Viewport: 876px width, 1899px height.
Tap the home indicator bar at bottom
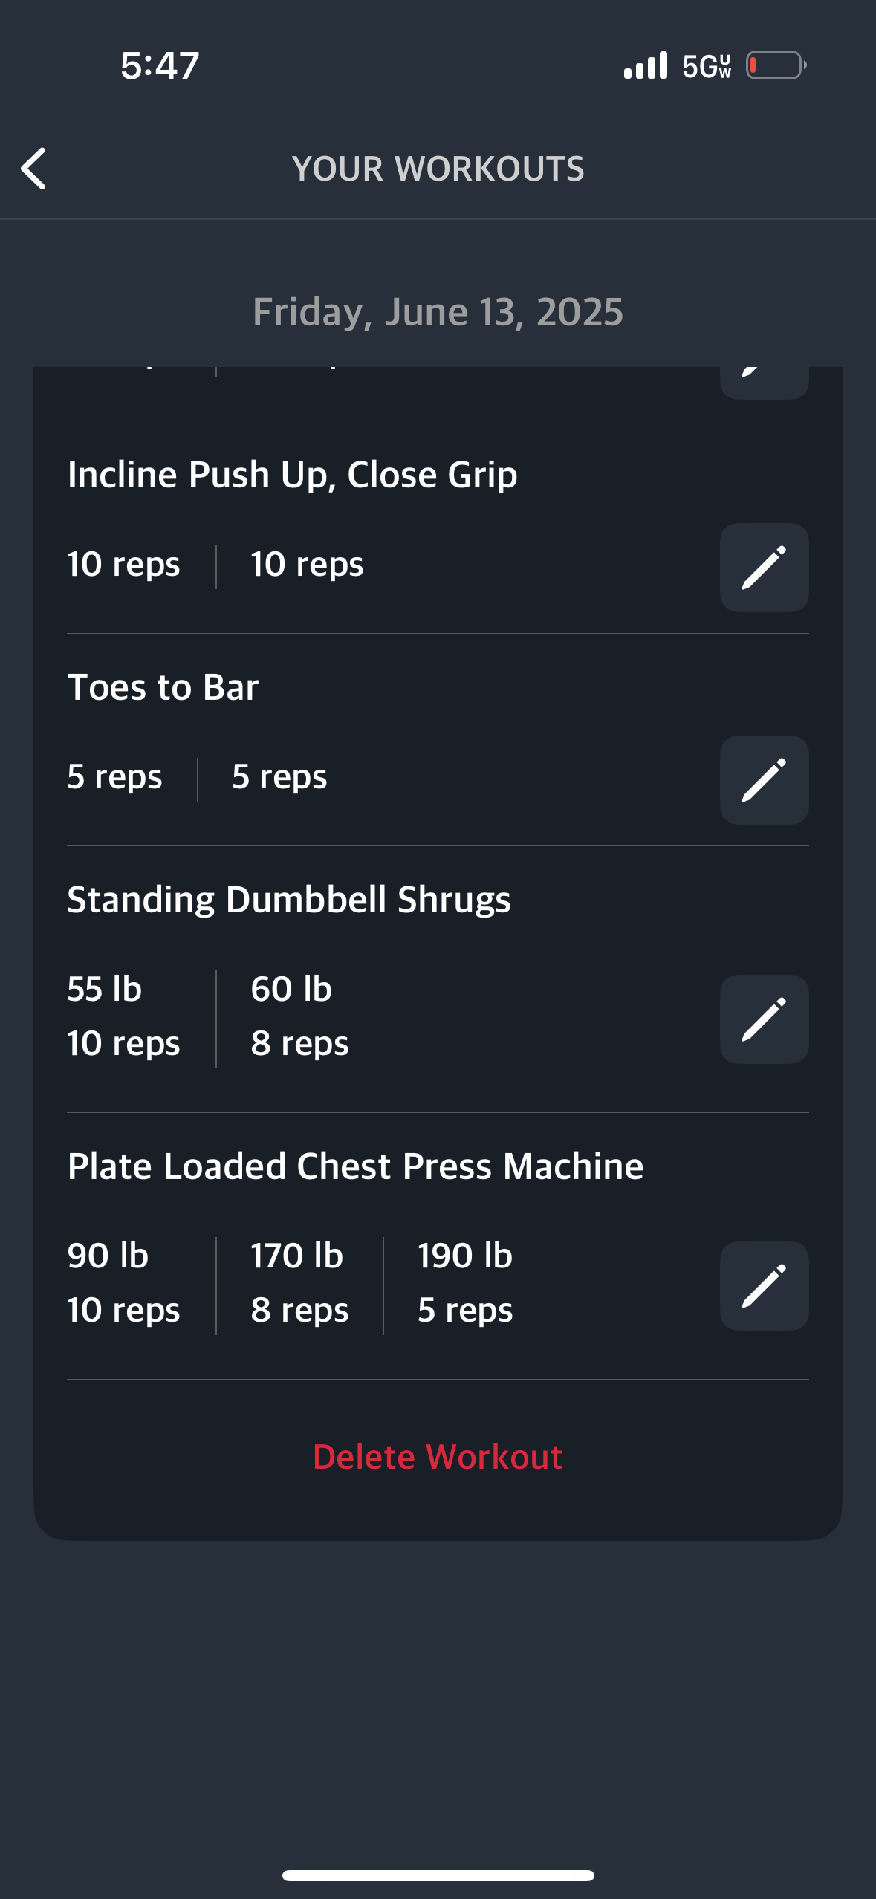[x=438, y=1875]
